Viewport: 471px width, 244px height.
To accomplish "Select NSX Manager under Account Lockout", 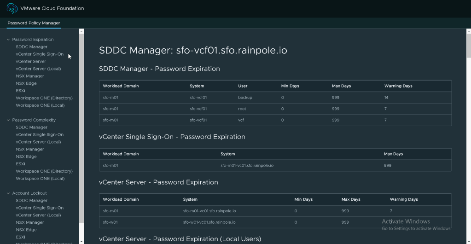I will (30, 223).
